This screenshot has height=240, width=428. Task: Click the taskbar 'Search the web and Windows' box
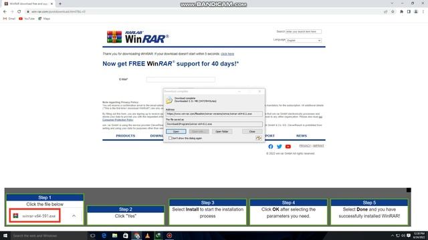(x=49, y=235)
